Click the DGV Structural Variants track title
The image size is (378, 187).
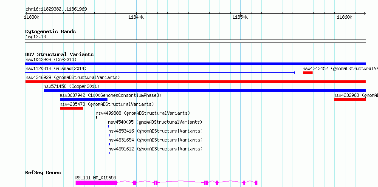click(x=59, y=54)
